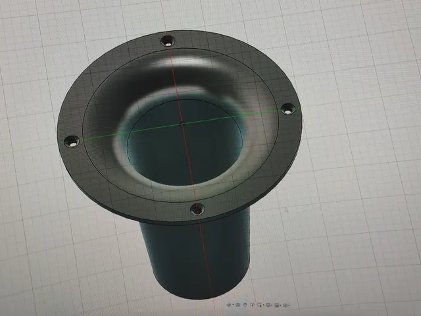Image resolution: width=421 pixels, height=316 pixels.
Task: Open the Viewports layout icon
Action: pyautogui.click(x=285, y=305)
